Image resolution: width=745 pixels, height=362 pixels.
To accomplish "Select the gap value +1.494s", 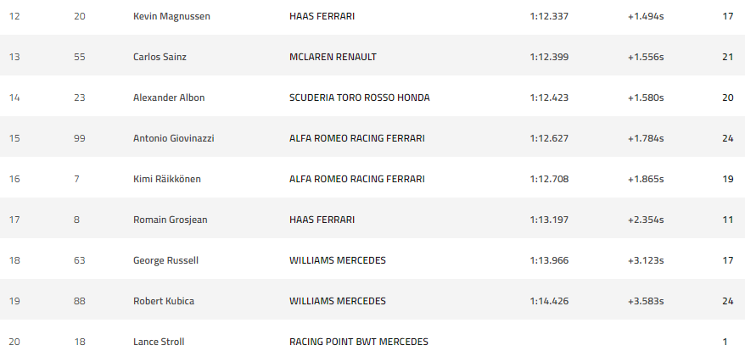I will click(x=645, y=16).
